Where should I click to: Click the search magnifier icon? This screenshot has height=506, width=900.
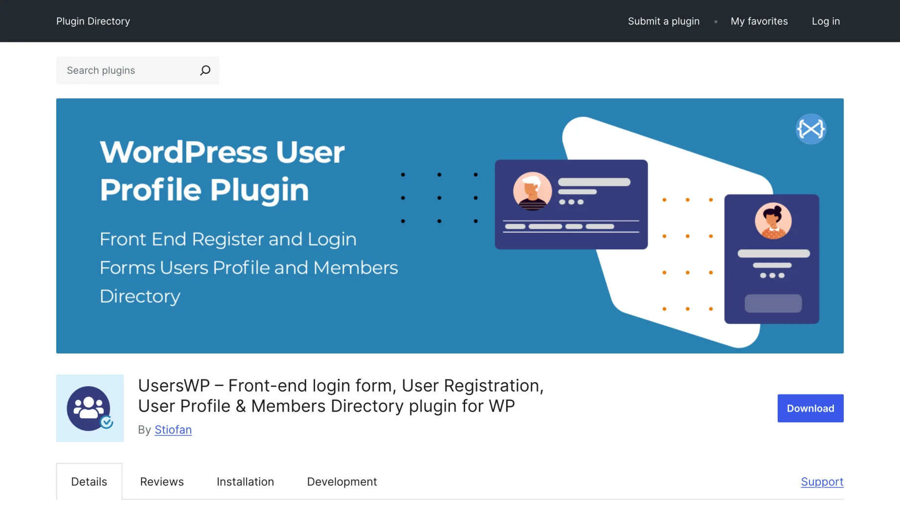click(x=205, y=70)
